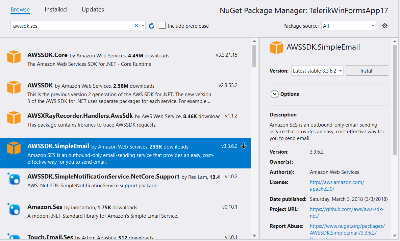
Task: Click the refresh search results icon
Action: pos(152,26)
